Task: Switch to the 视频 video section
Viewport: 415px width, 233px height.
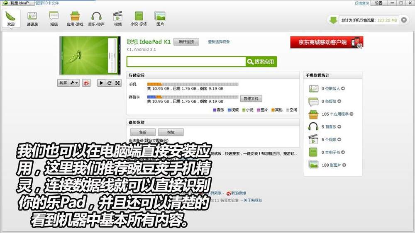Action: click(118, 19)
